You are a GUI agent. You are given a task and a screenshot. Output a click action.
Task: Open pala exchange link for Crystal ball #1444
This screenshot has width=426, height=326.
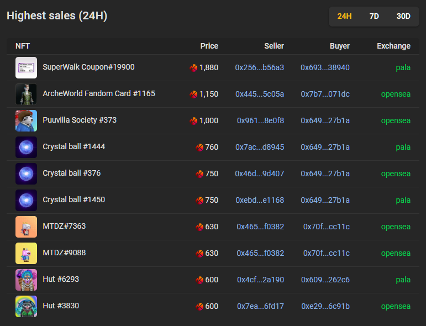[403, 147]
